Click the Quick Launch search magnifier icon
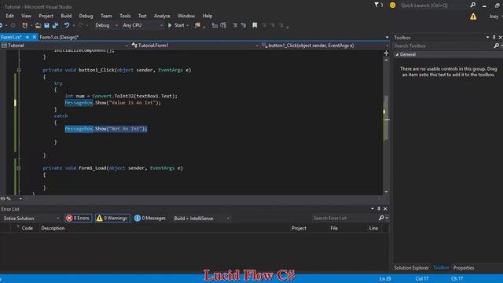The image size is (503, 283). [x=473, y=6]
